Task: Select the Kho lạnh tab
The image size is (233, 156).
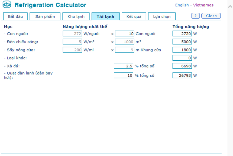Action: 76,16
